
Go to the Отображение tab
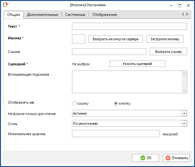coord(105,15)
